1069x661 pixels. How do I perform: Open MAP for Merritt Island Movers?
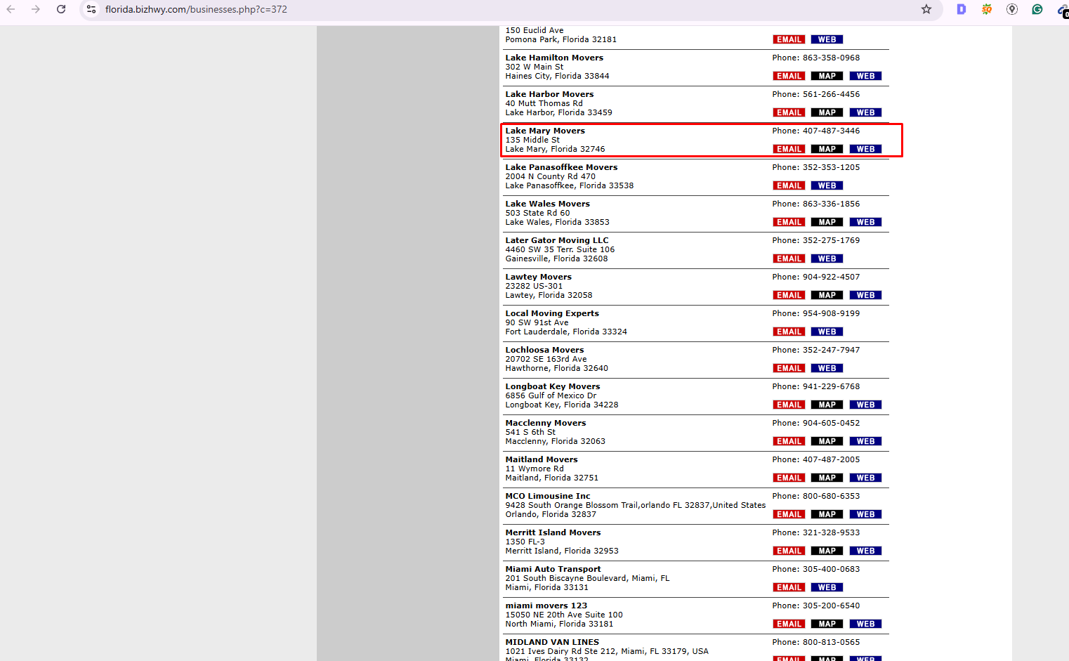(x=827, y=551)
